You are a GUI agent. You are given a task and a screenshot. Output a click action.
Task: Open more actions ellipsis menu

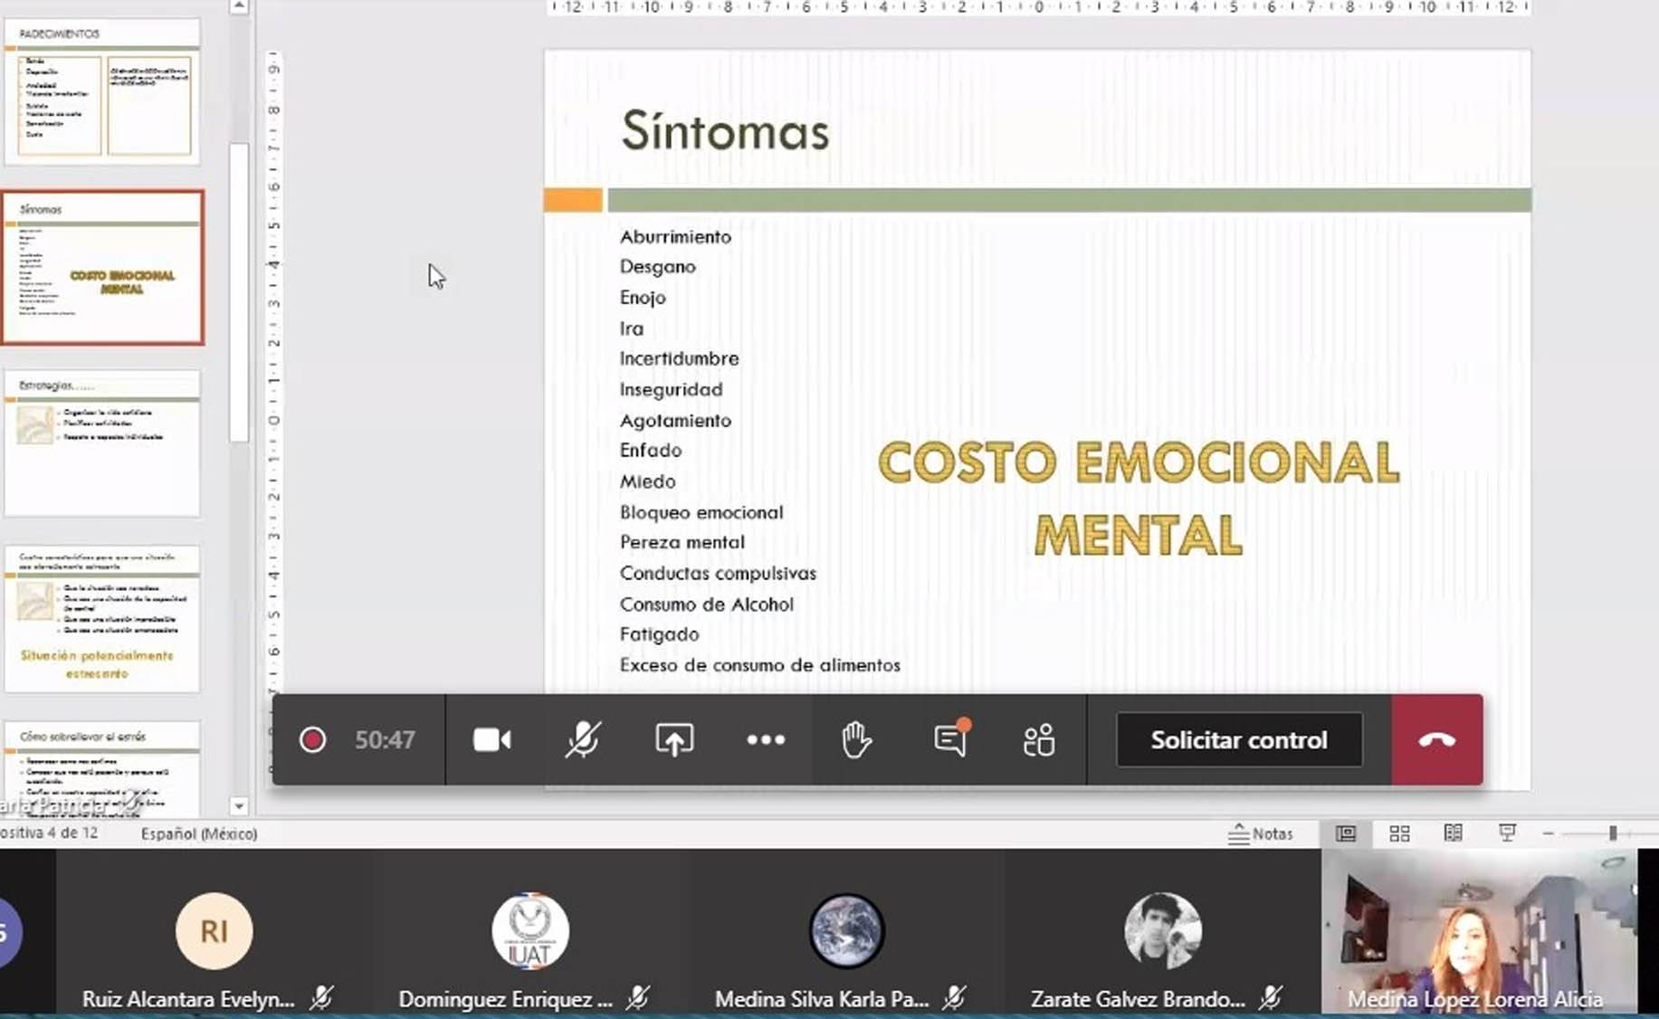pos(766,739)
